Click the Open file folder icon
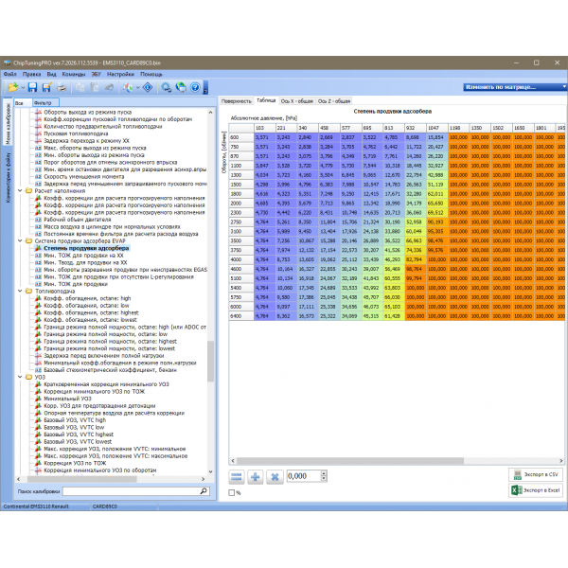Viewport: 568px width, 568px height. pyautogui.click(x=13, y=86)
